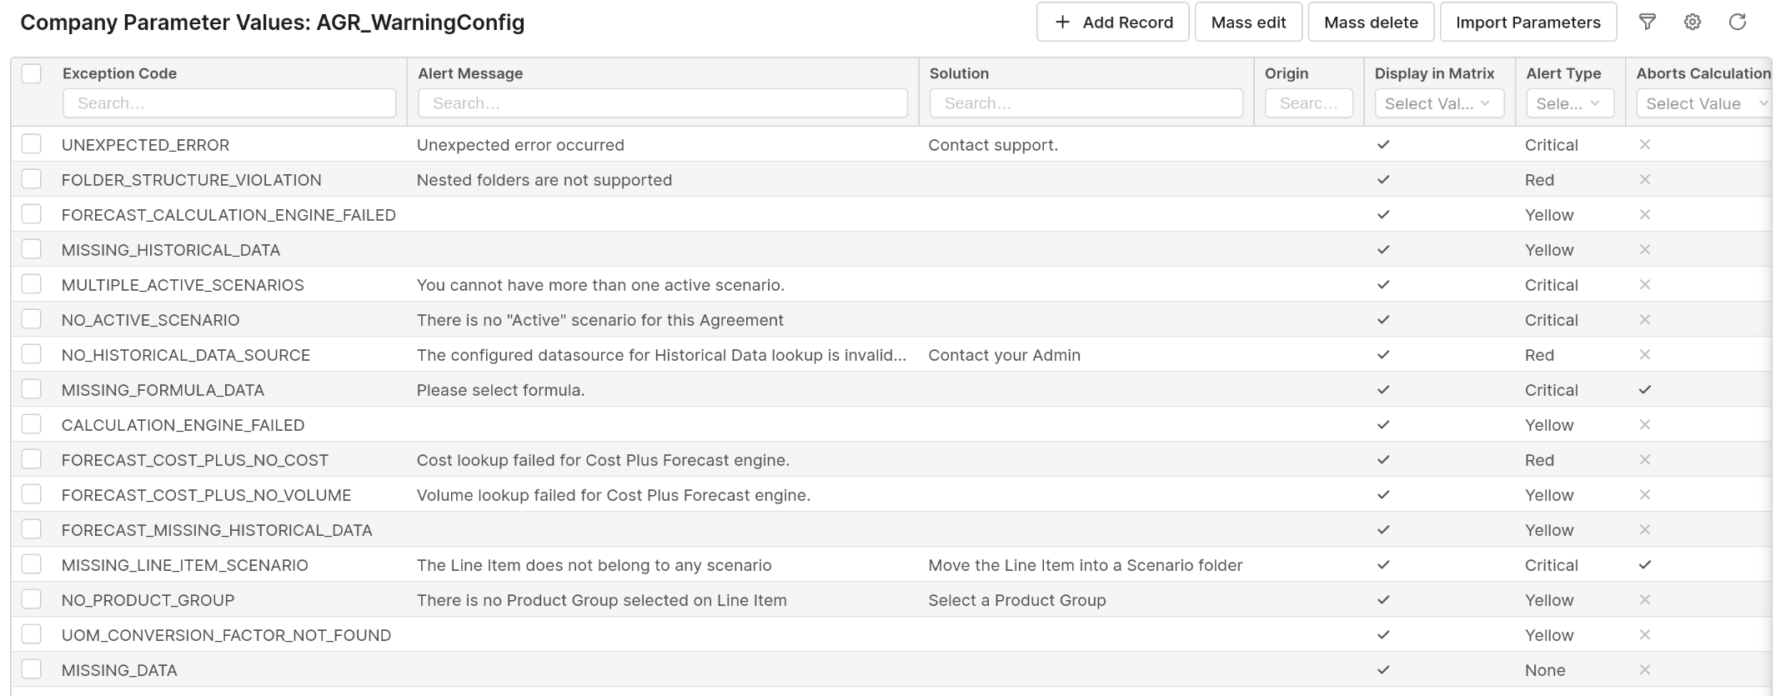Screen dimensions: 1786x696
Task: Open Aborts Calculation Select Value dropdown
Action: click(1703, 103)
